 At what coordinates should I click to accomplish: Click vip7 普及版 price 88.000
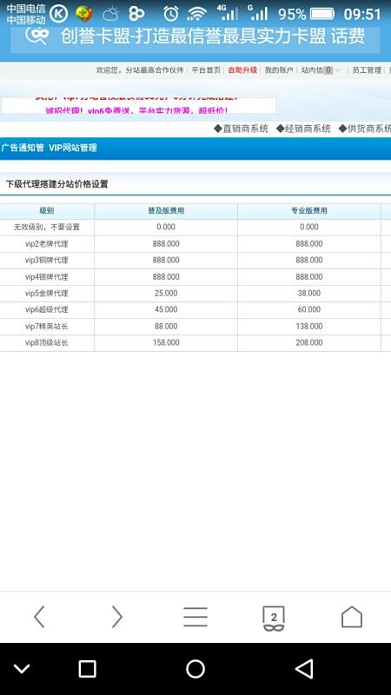point(166,327)
